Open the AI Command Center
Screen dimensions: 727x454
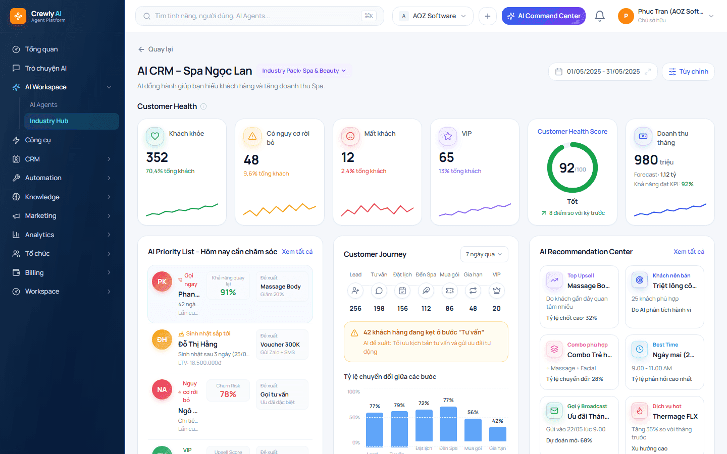coord(544,16)
